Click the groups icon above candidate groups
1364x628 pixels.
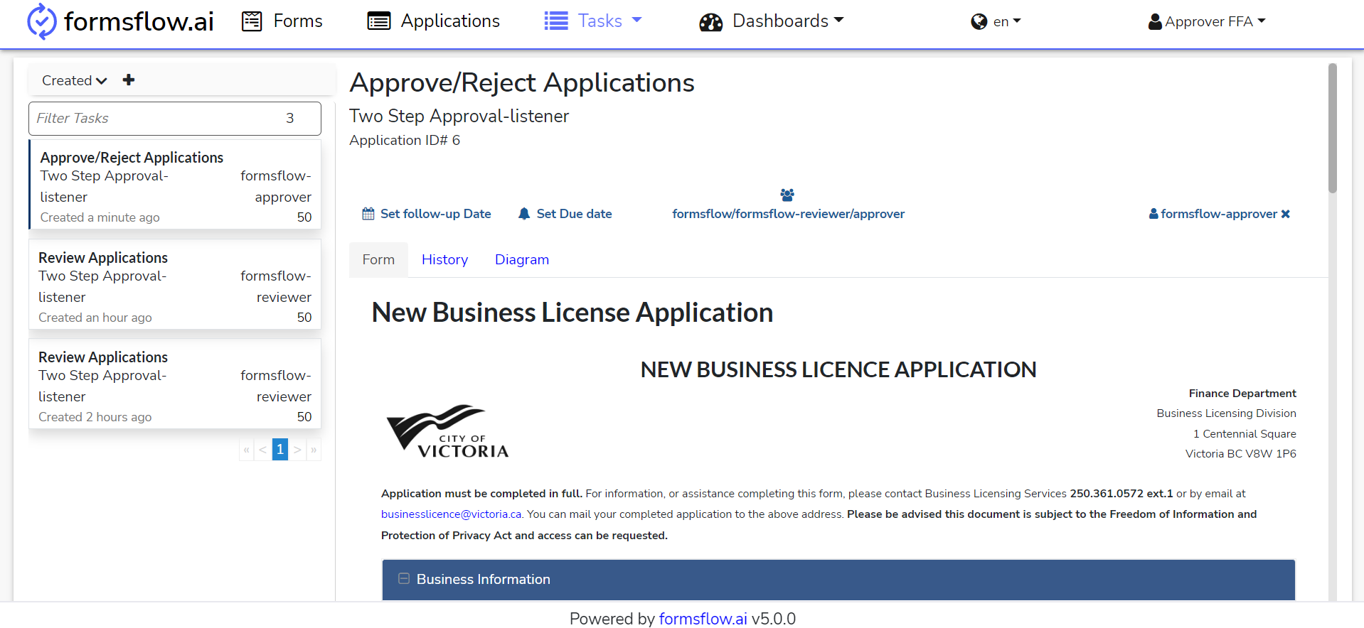(787, 195)
